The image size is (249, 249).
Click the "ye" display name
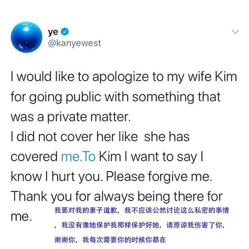tap(53, 32)
